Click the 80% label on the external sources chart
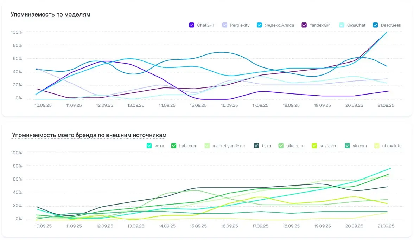 coord(18,166)
